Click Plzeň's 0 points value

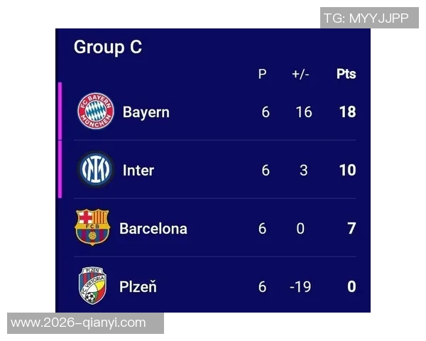(351, 287)
